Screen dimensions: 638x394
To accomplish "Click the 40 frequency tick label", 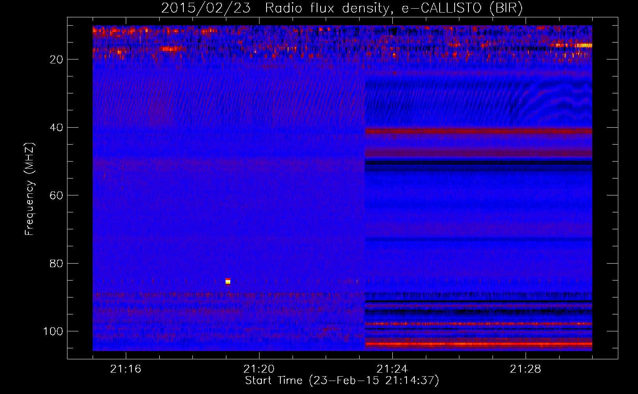I will tap(56, 127).
